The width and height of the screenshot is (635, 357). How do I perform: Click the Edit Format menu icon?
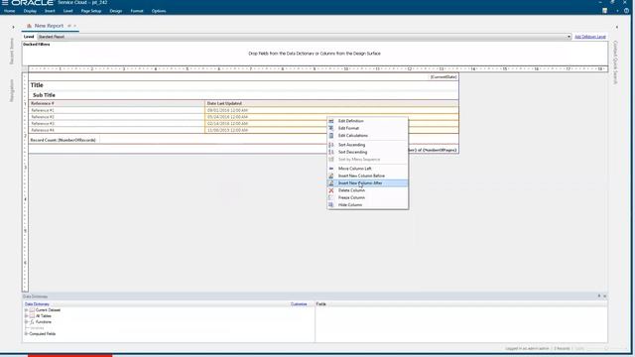(331, 128)
